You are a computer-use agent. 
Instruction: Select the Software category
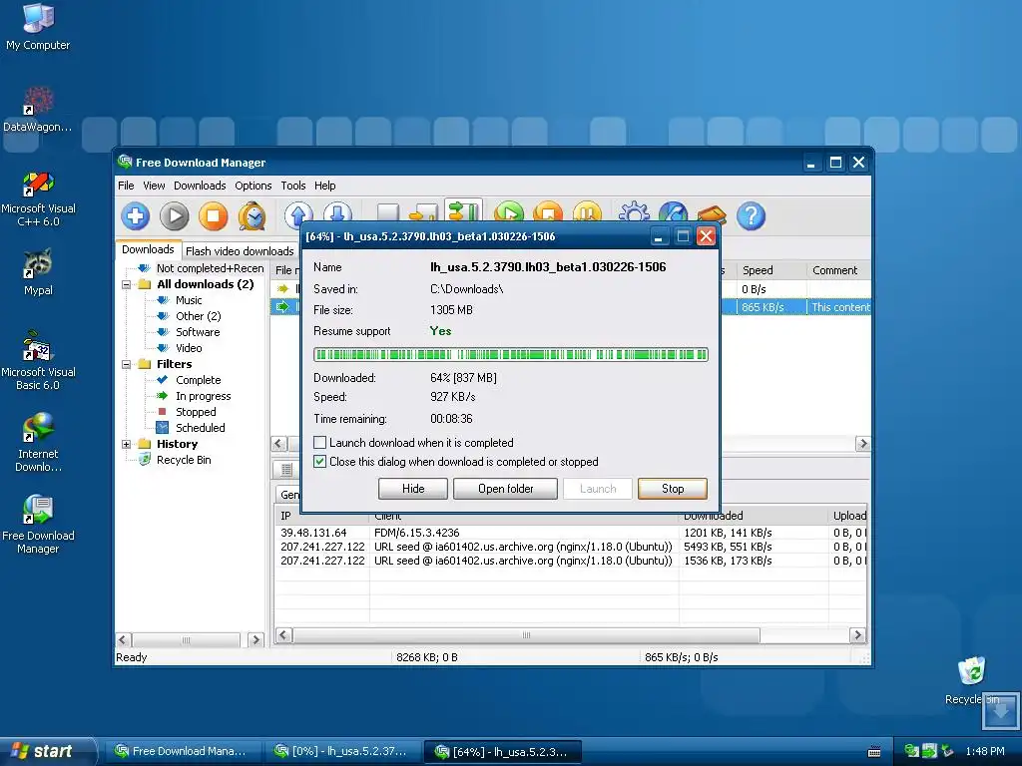coord(198,332)
